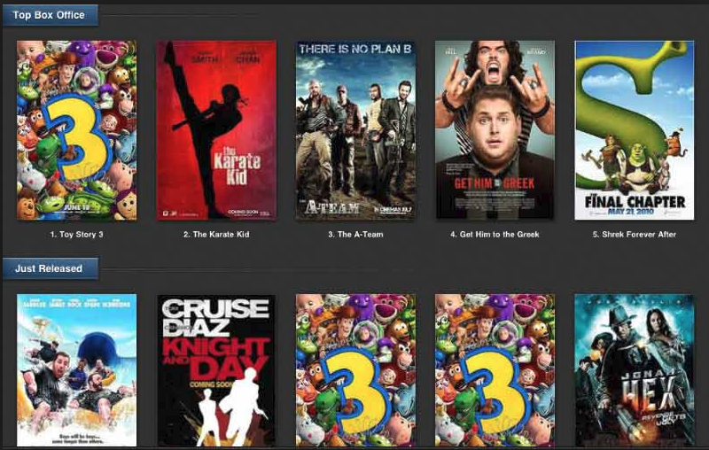The image size is (709, 450).
Task: Click the '3. The A-Team' title link
Action: click(x=356, y=234)
